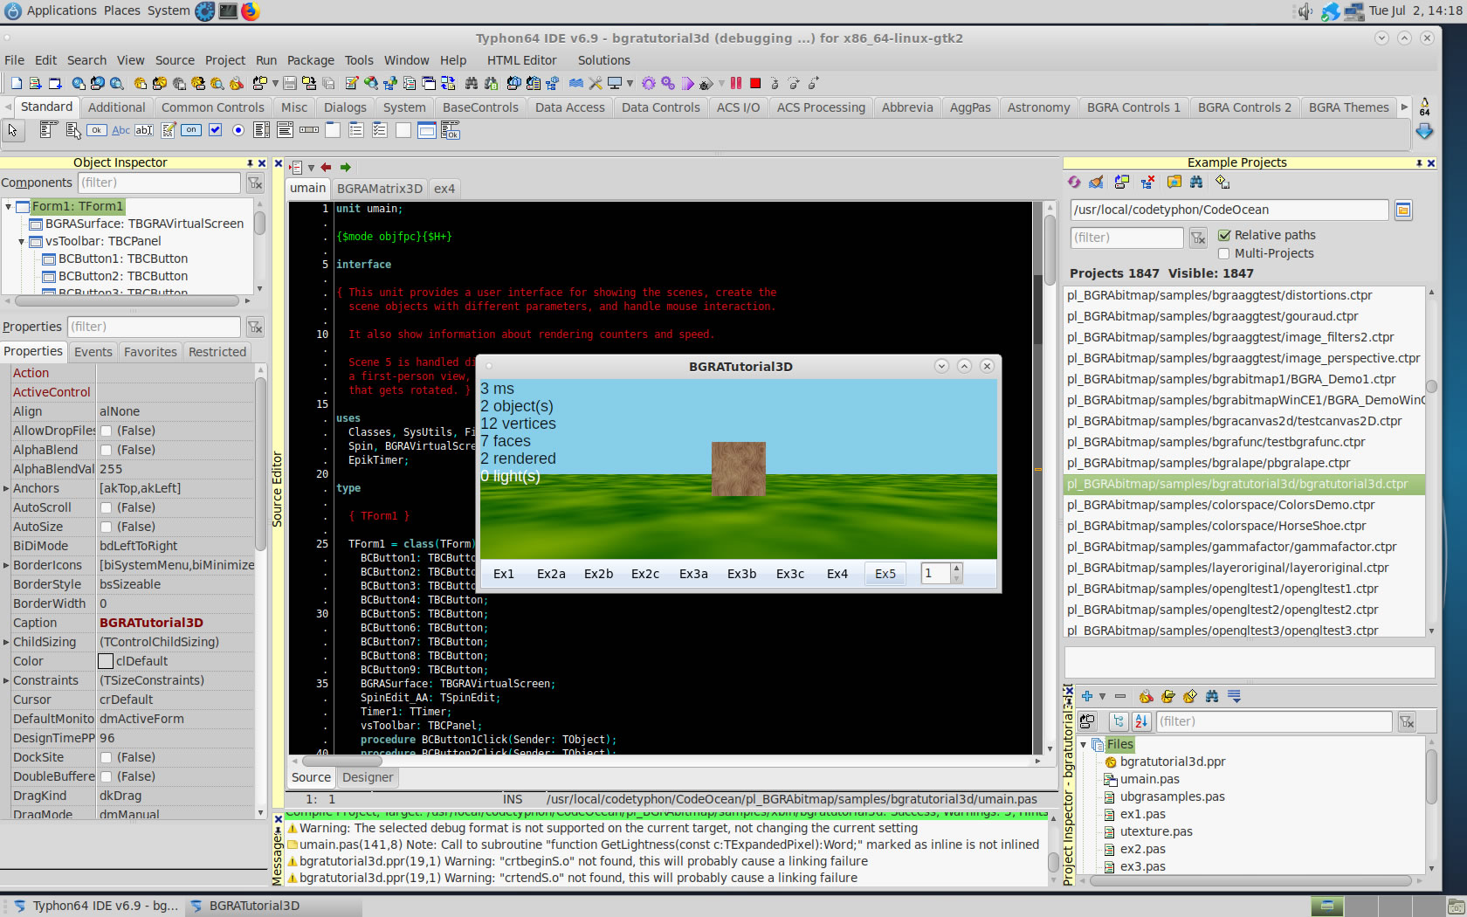
Task: Switch to the BGRA Controls 1 palette tab
Action: [x=1133, y=107]
